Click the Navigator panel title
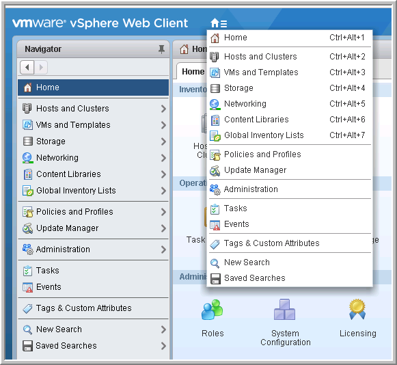 click(43, 49)
